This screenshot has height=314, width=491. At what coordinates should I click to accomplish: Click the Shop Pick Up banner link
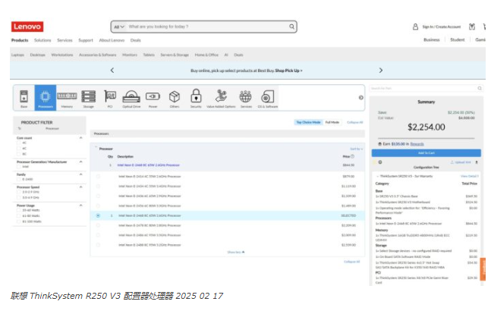coord(288,71)
